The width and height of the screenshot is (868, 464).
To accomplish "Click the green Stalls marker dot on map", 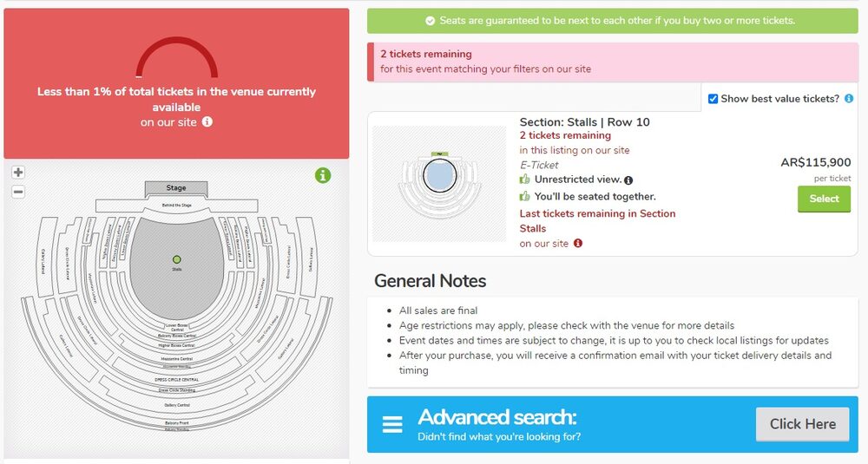I will point(177,259).
